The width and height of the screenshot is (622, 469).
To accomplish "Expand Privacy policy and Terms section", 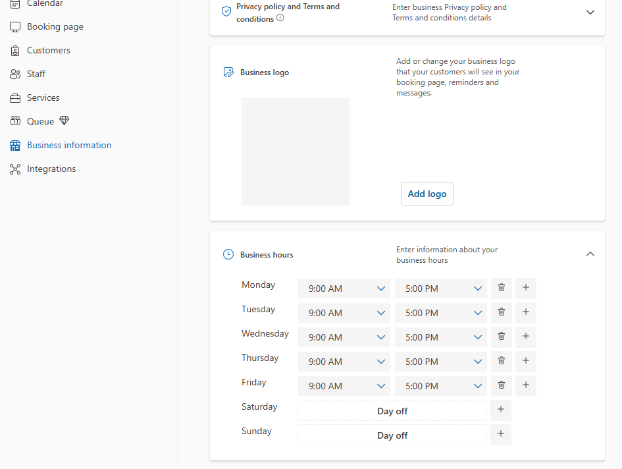I will coord(590,13).
